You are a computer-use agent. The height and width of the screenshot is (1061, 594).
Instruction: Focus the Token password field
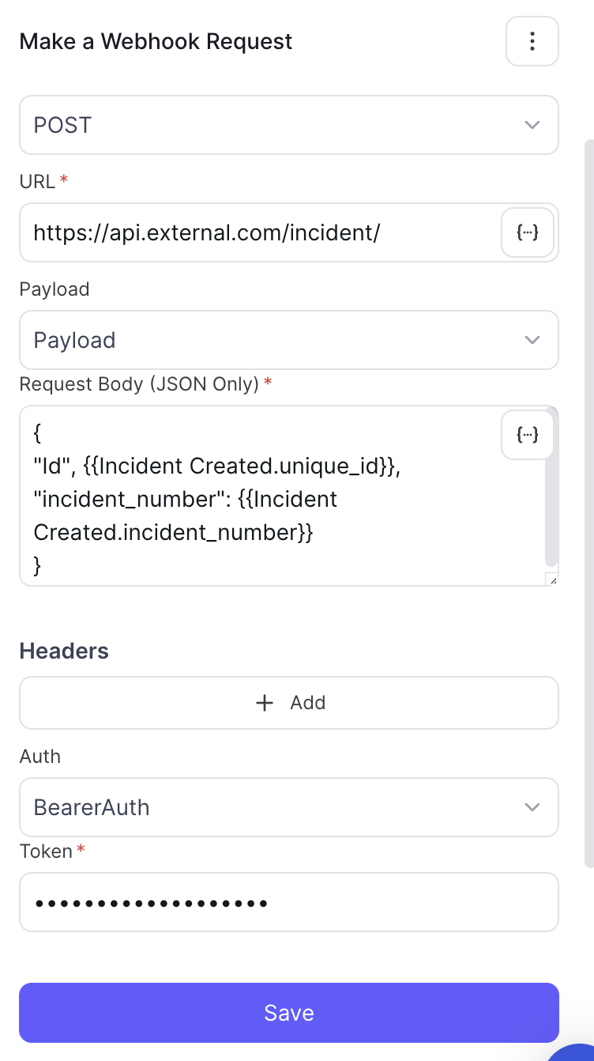click(x=289, y=902)
